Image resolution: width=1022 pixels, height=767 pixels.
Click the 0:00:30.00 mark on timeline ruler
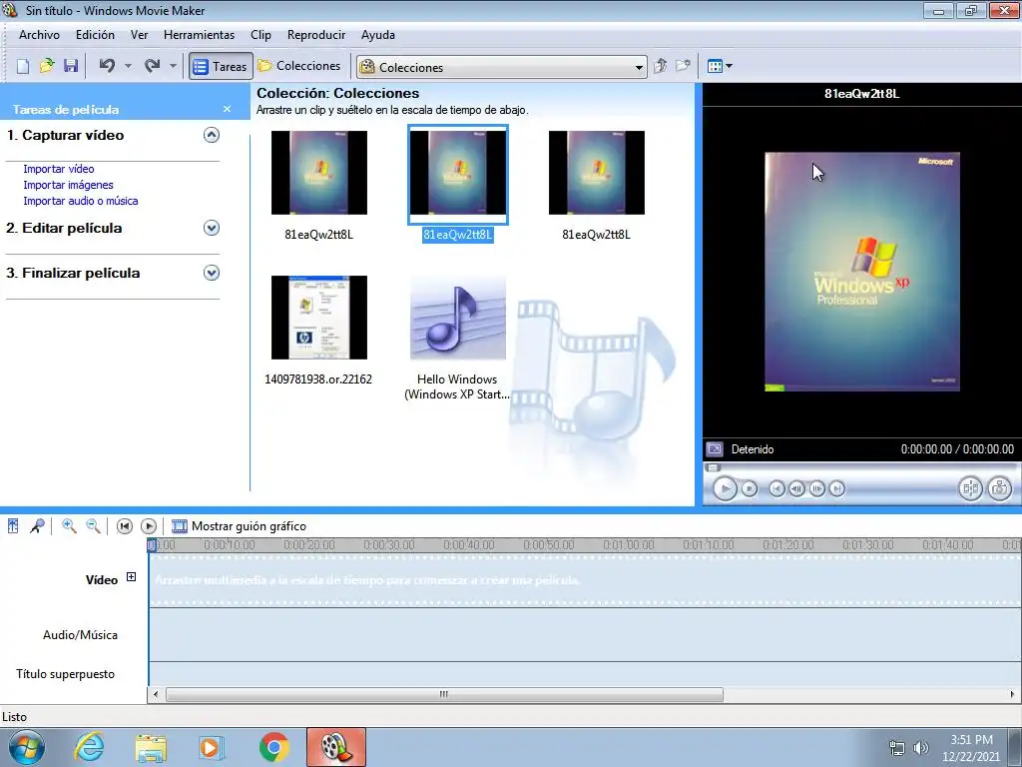389,544
